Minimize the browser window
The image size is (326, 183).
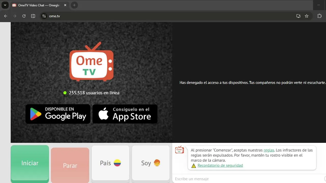319,5
